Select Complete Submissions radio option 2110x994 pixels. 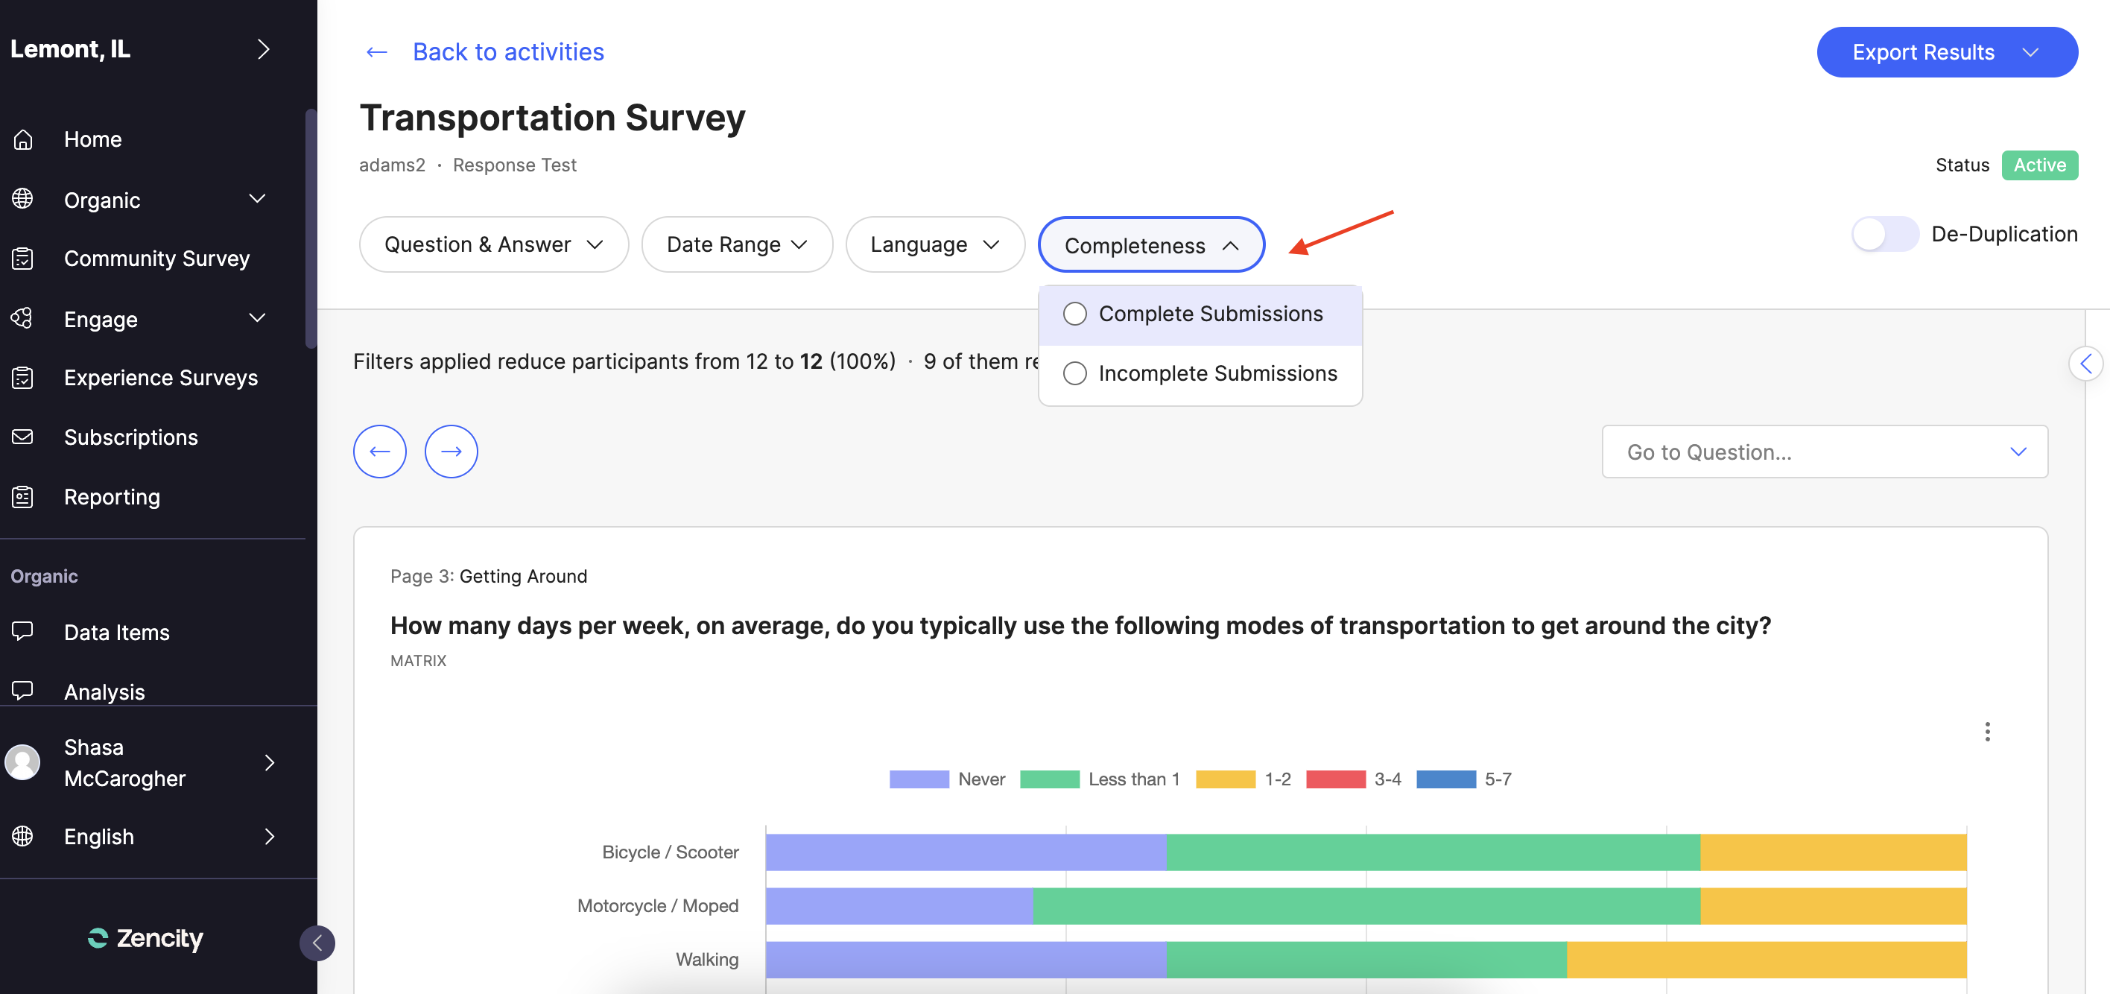click(x=1074, y=314)
